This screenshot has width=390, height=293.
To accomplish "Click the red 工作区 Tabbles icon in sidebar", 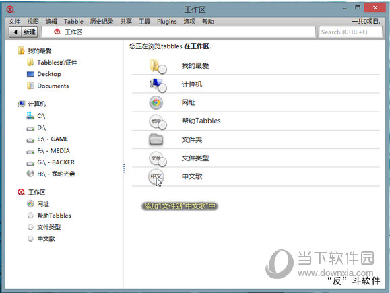I will pyautogui.click(x=21, y=192).
